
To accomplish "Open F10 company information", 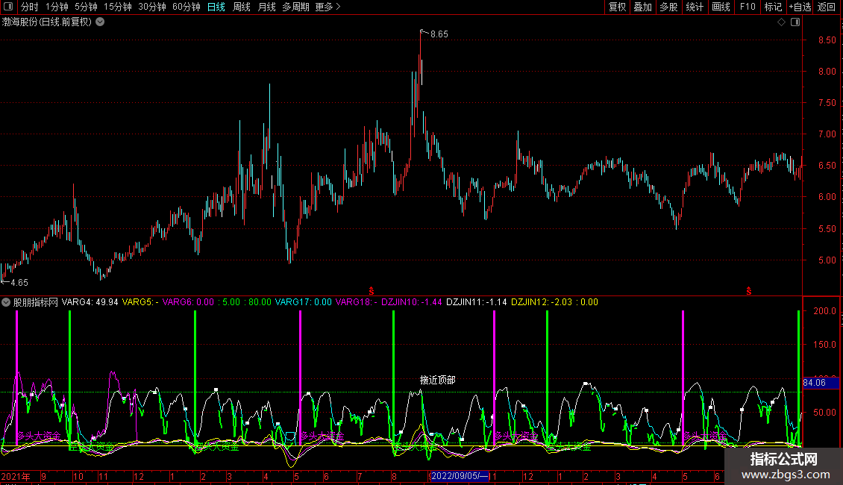I will (747, 7).
